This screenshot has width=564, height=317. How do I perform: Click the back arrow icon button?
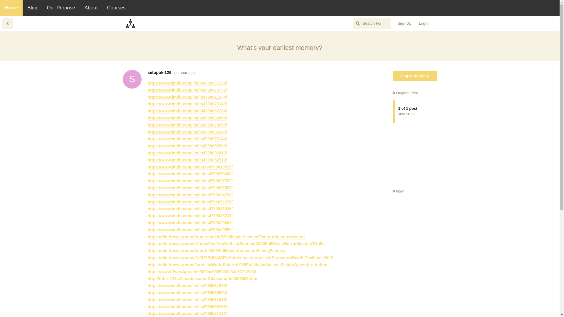[x=8, y=23]
